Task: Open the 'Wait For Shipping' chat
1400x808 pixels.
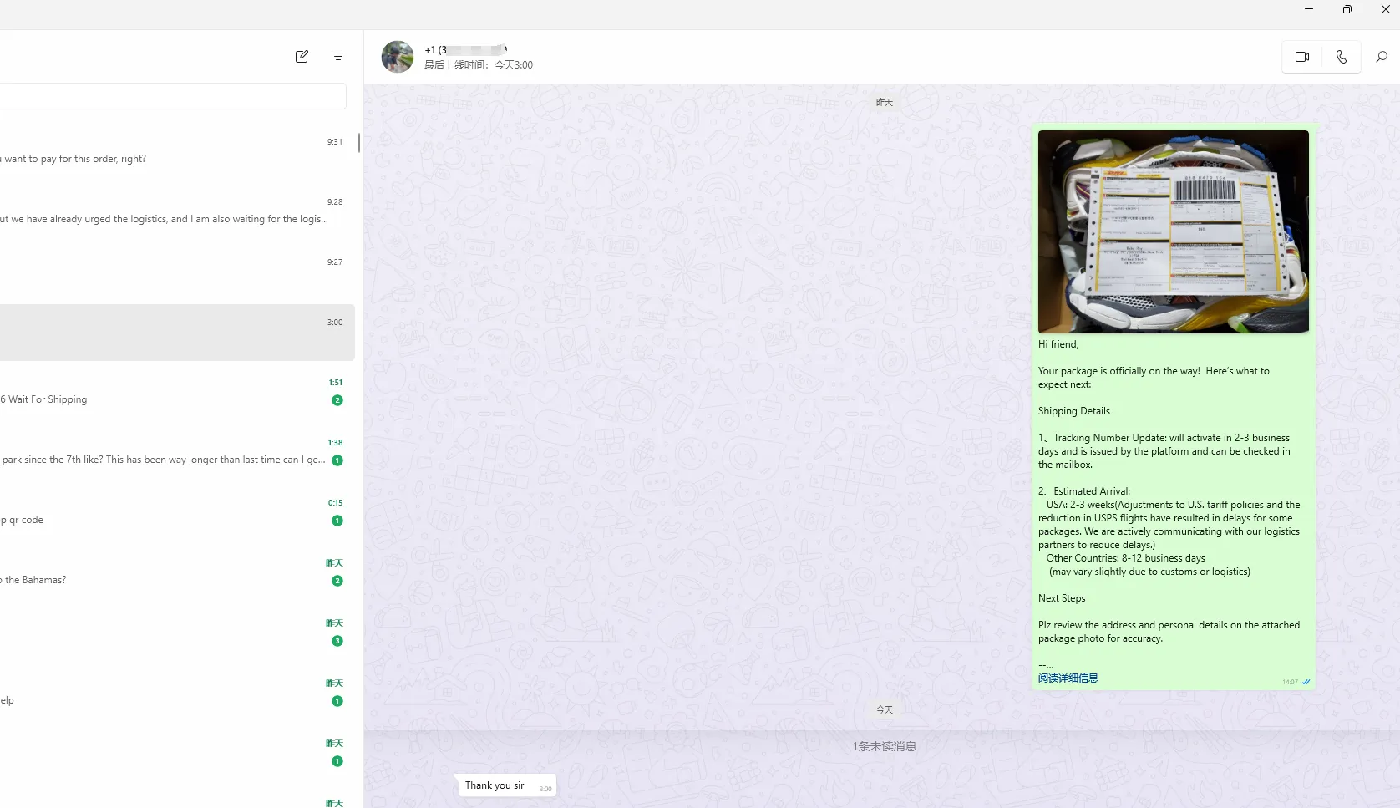Action: coord(177,393)
